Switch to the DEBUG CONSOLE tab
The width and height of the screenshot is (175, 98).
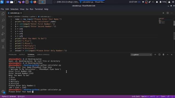point(43,54)
